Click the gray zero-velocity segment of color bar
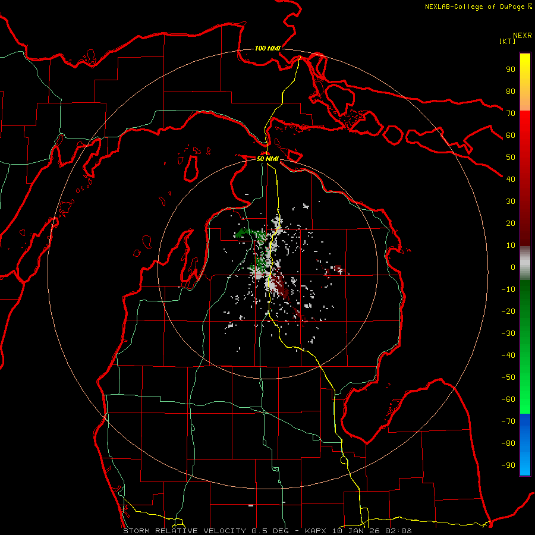The image size is (535, 535). tap(525, 263)
